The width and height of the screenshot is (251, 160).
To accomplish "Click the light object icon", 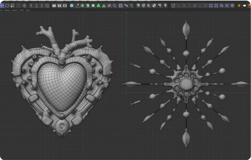I will click(x=131, y=6).
